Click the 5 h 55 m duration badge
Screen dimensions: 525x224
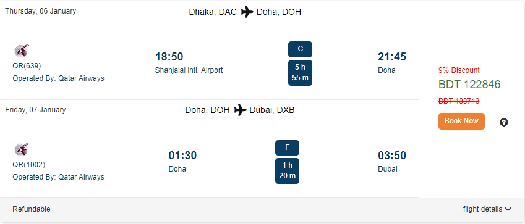[300, 73]
